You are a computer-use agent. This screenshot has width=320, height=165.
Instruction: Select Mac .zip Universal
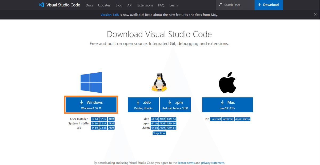tap(215, 119)
